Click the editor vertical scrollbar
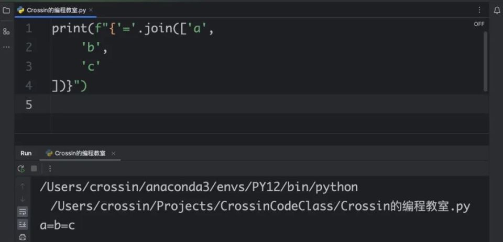This screenshot has height=242, width=503. tap(485, 62)
